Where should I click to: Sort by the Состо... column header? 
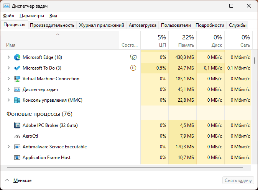tap(130, 41)
